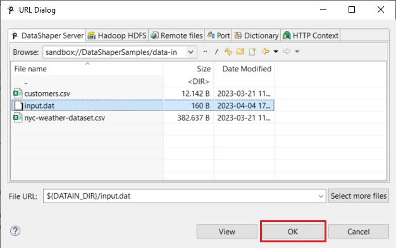Minimize the URL Dialog window
The image size is (396, 248).
click(x=323, y=9)
